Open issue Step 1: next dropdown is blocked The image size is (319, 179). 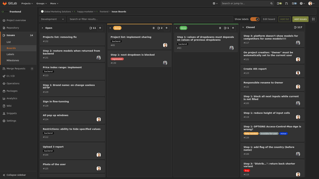133,55
